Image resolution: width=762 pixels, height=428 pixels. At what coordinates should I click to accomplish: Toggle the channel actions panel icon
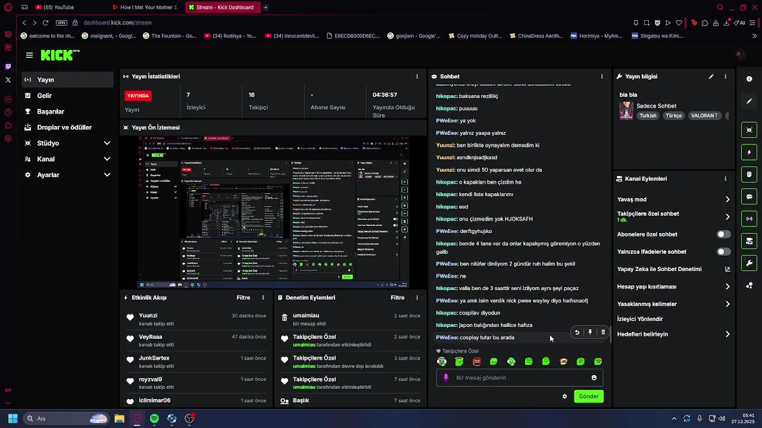click(x=749, y=241)
